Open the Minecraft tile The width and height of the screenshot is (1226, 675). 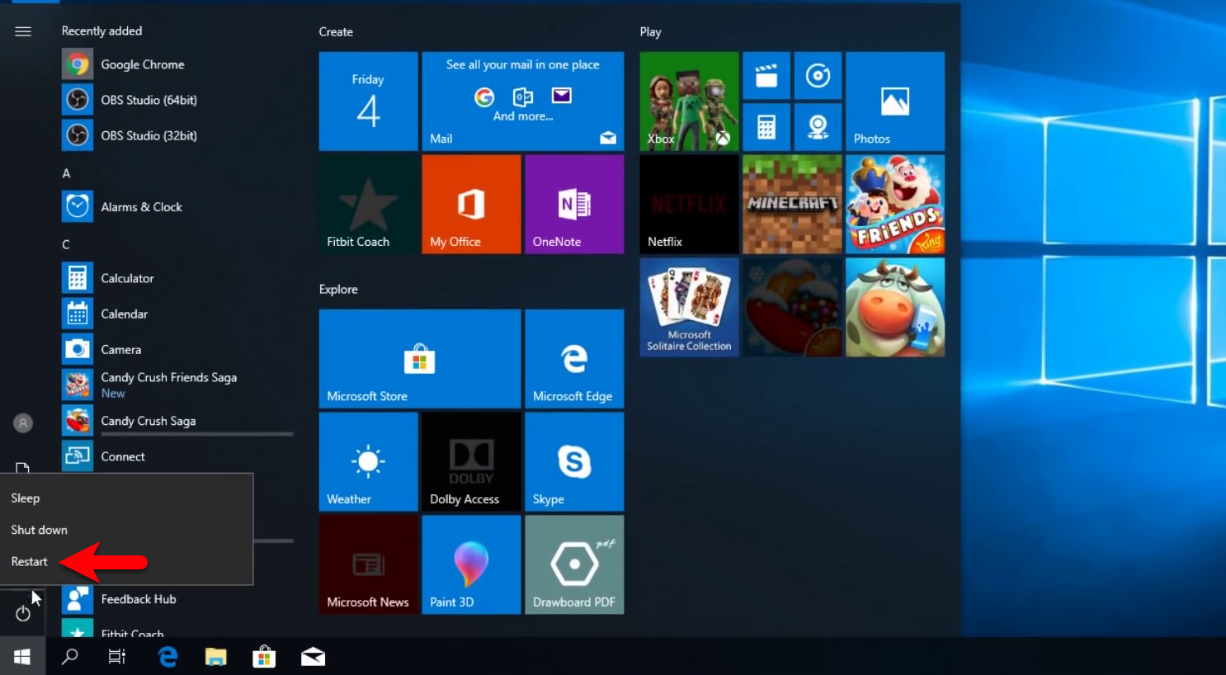[792, 205]
